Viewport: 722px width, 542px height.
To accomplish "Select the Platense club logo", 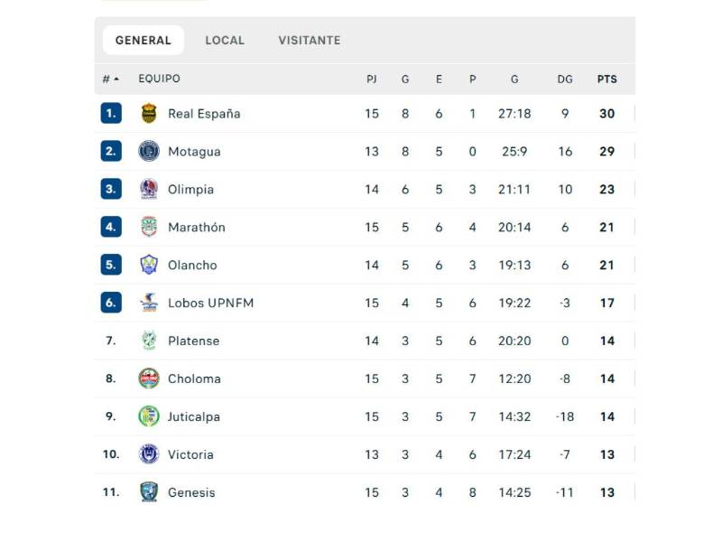I will [150, 341].
